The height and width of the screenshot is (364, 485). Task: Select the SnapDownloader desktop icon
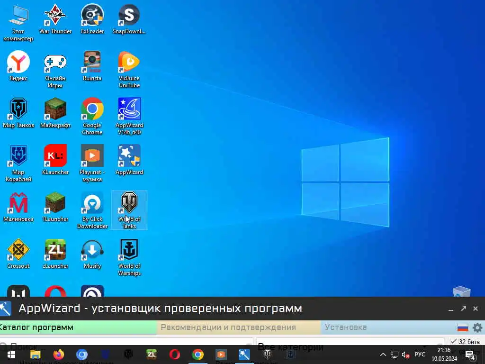129,18
